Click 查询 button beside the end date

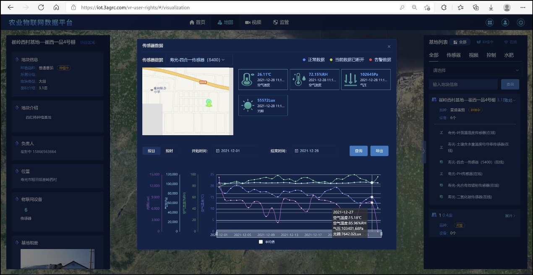(x=358, y=151)
